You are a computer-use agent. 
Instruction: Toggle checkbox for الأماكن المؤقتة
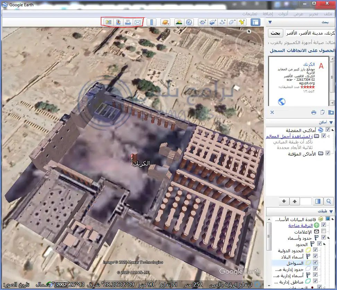pos(328,153)
